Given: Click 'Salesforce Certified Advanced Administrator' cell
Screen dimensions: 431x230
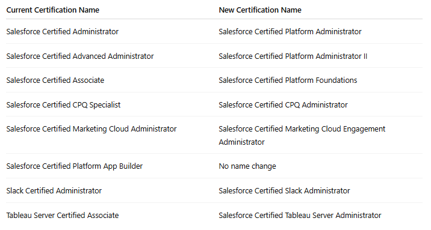Looking at the screenshot, I should click(80, 56).
